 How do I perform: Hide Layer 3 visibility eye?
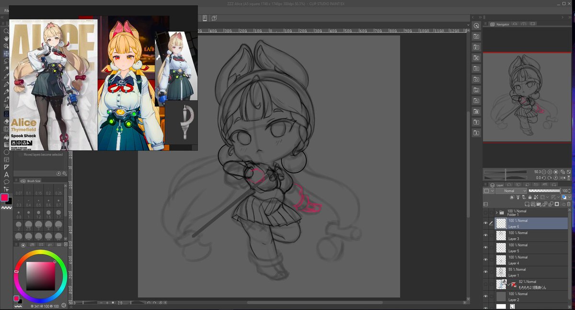click(485, 235)
